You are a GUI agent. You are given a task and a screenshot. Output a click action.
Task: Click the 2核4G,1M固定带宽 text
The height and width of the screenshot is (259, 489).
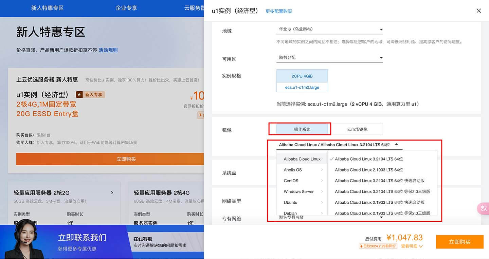pos(46,104)
